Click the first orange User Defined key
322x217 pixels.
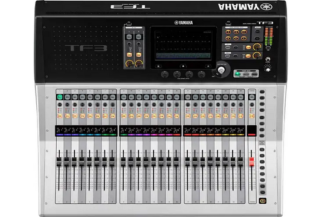tap(228, 32)
